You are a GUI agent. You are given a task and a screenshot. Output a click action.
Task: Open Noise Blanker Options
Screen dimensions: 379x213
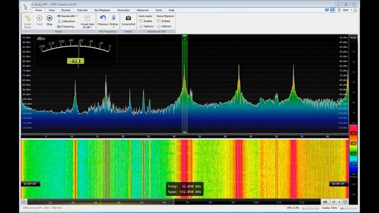[x=165, y=26]
